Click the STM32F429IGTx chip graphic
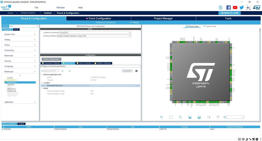 point(201,72)
